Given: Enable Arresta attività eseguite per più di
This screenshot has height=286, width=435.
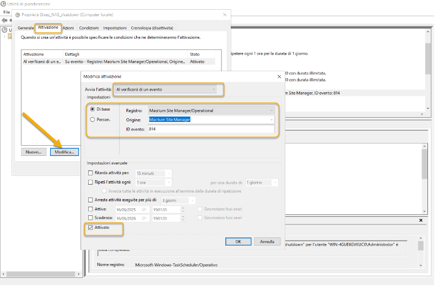Looking at the screenshot, I should pyautogui.click(x=90, y=200).
